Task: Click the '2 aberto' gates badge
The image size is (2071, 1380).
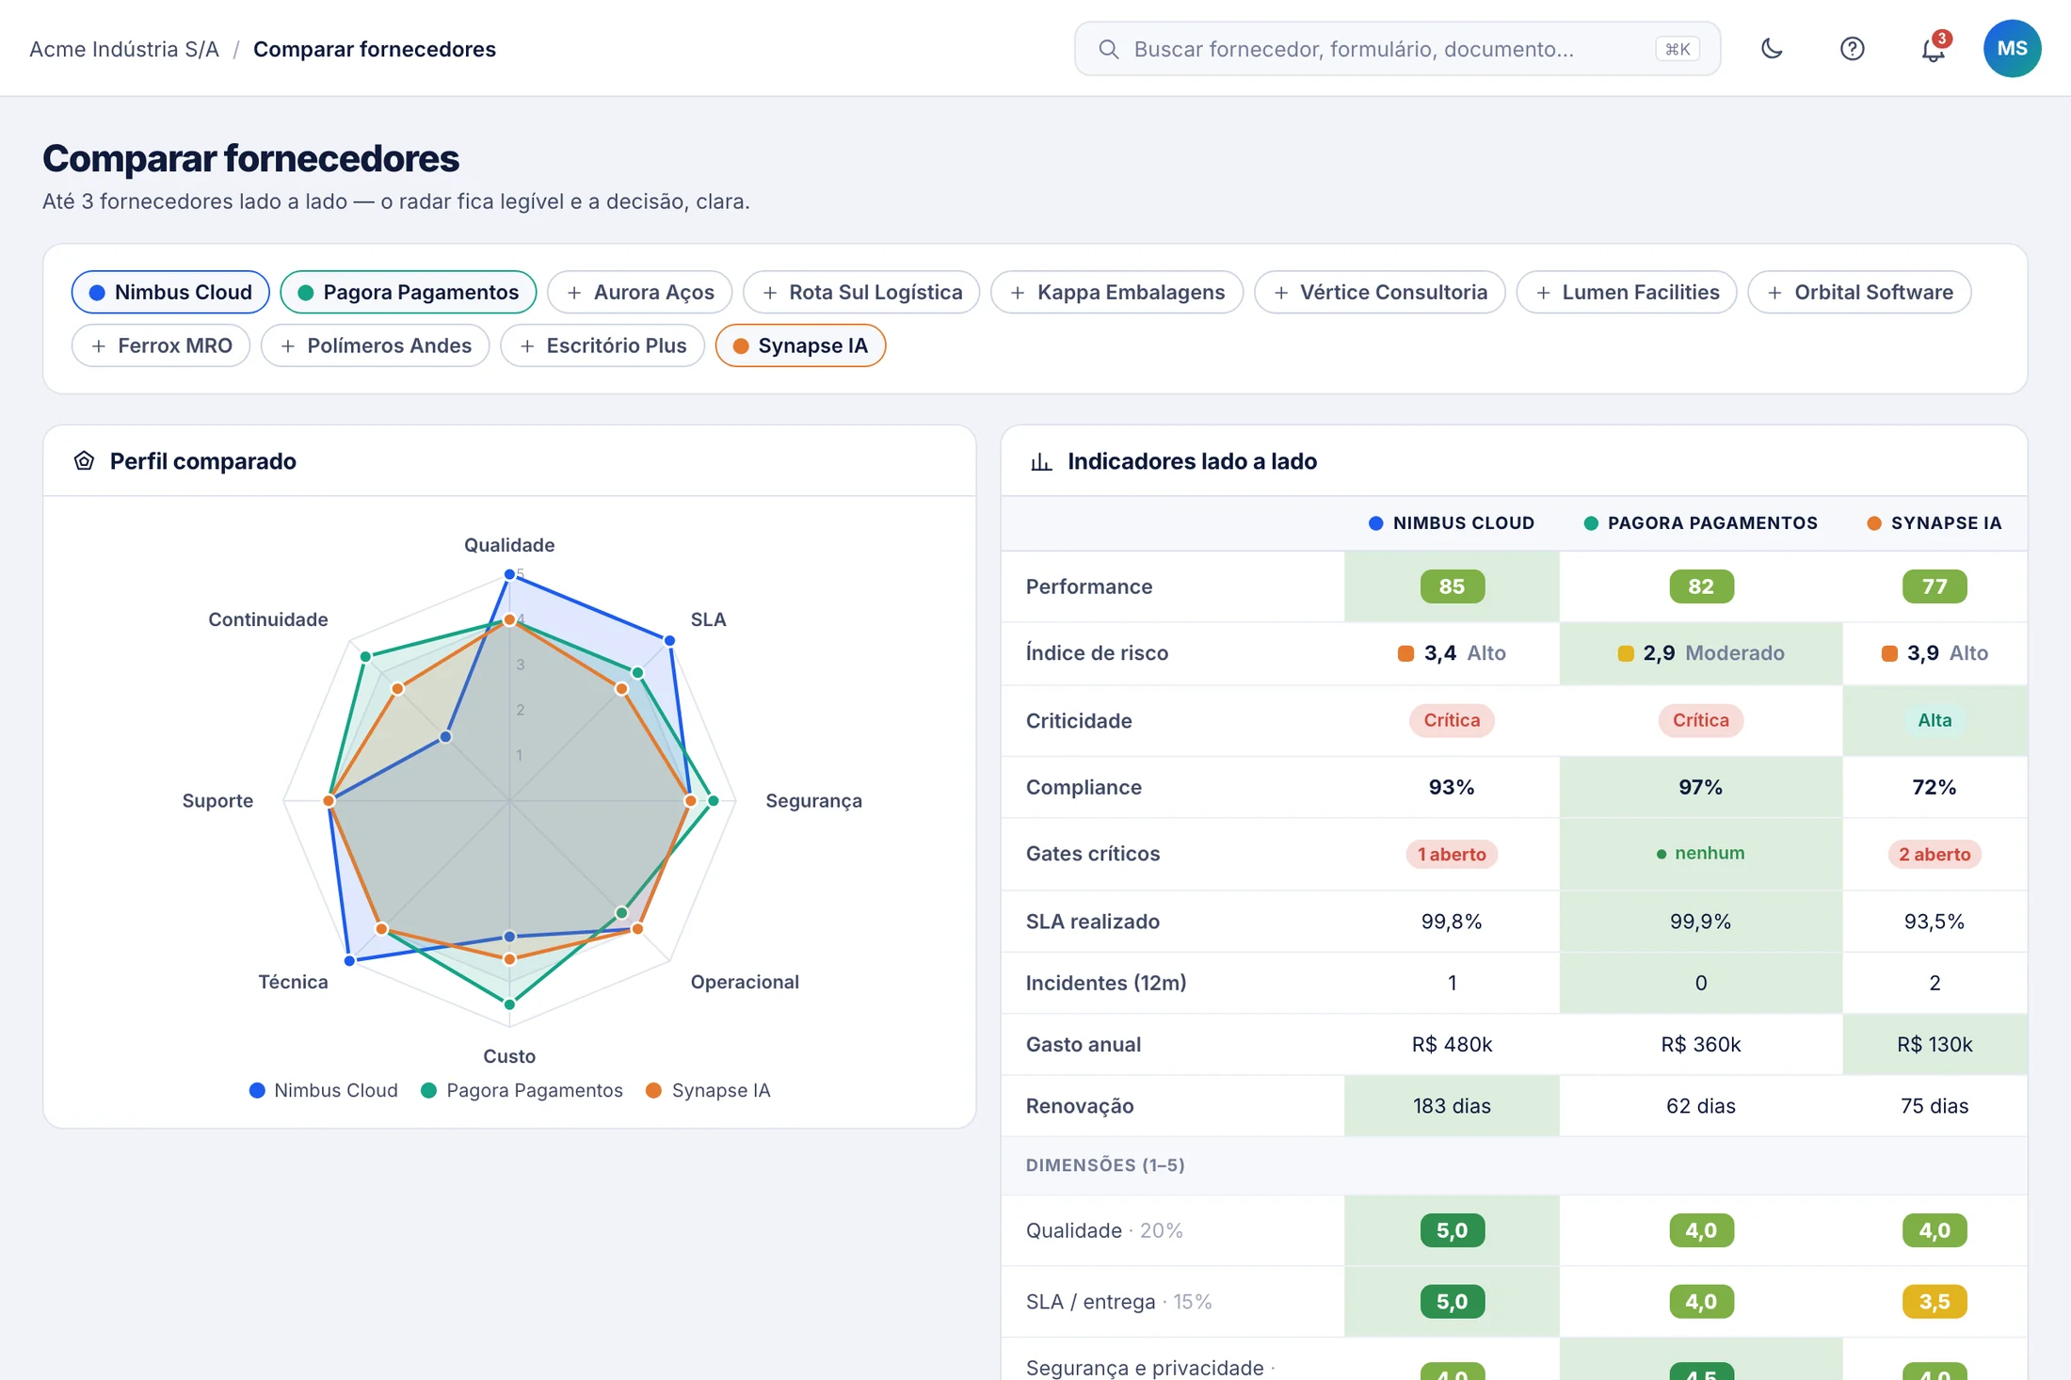Action: click(x=1935, y=854)
